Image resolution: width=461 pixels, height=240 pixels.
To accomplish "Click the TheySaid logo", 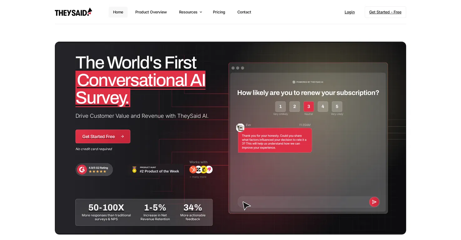I will pos(73,12).
